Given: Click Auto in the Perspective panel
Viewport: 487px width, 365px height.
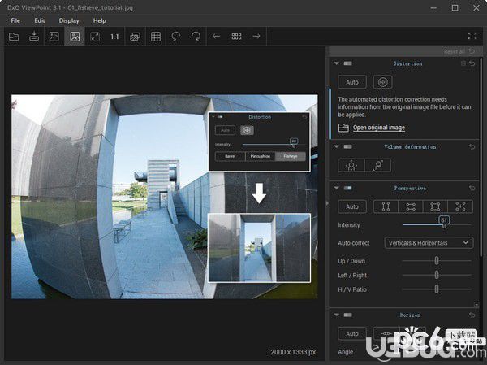Looking at the screenshot, I should pos(352,206).
